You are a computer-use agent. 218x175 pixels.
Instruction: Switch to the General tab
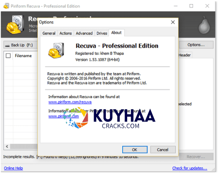[49, 33]
